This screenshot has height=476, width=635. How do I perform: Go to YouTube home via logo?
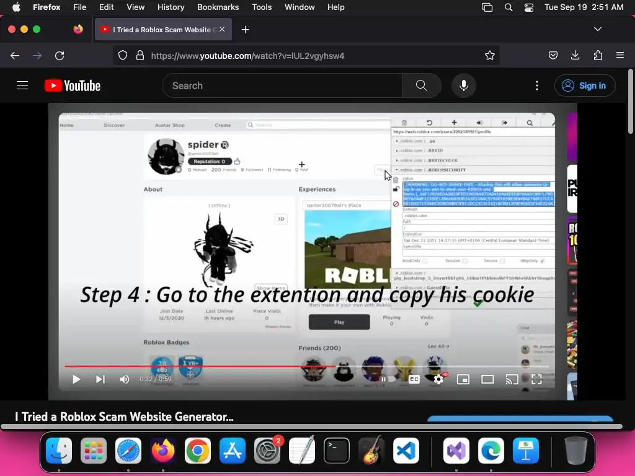click(73, 86)
